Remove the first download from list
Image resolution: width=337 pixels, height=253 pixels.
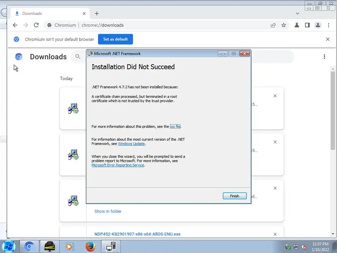(275, 96)
